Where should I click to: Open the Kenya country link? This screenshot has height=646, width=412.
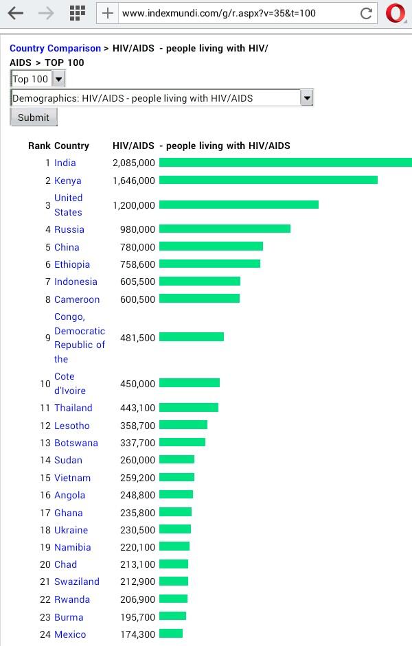(x=67, y=181)
